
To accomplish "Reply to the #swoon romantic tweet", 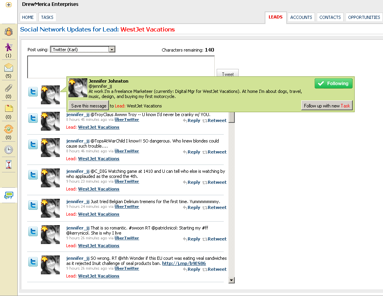I will [x=191, y=239].
